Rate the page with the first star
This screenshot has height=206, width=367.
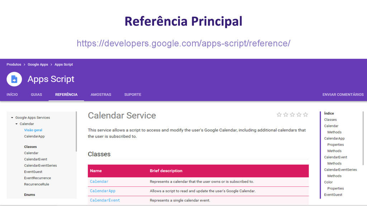click(x=279, y=115)
